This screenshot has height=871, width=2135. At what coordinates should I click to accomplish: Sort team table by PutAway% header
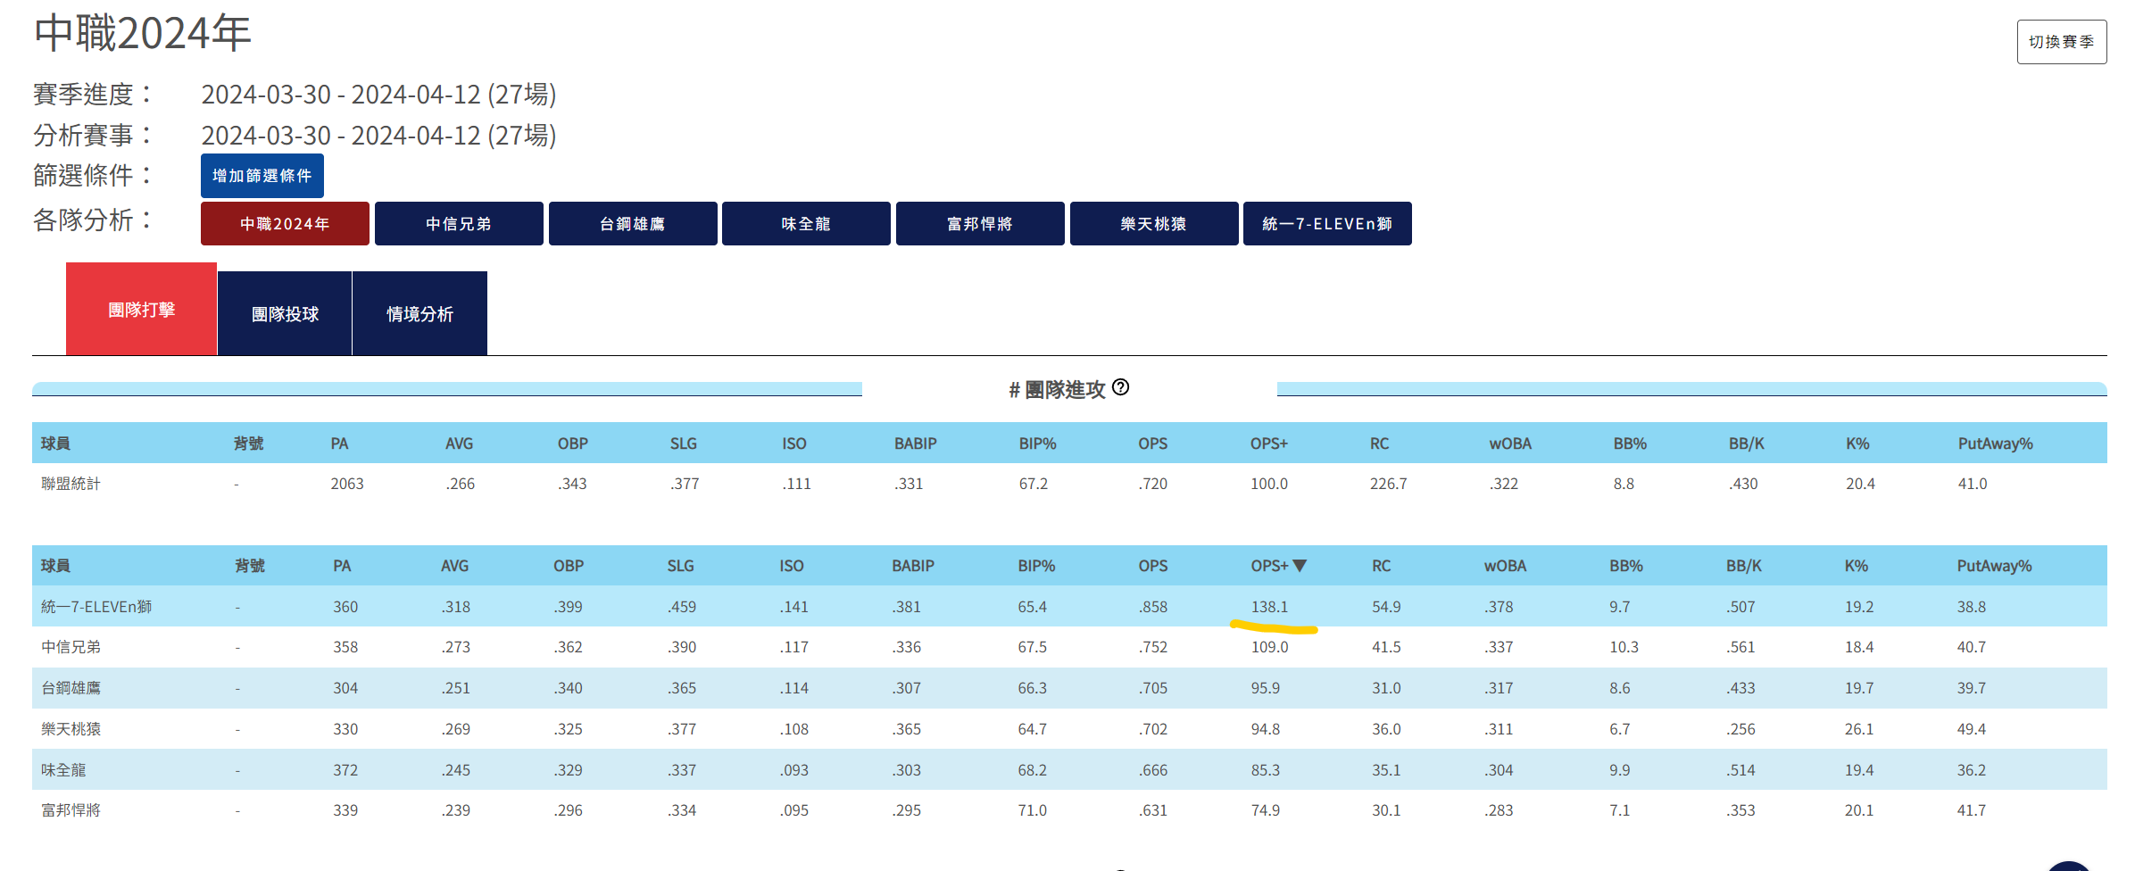pyautogui.click(x=1994, y=566)
